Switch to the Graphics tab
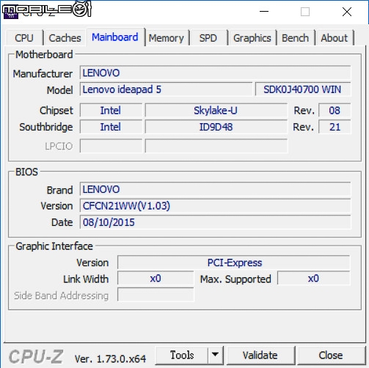 [252, 38]
